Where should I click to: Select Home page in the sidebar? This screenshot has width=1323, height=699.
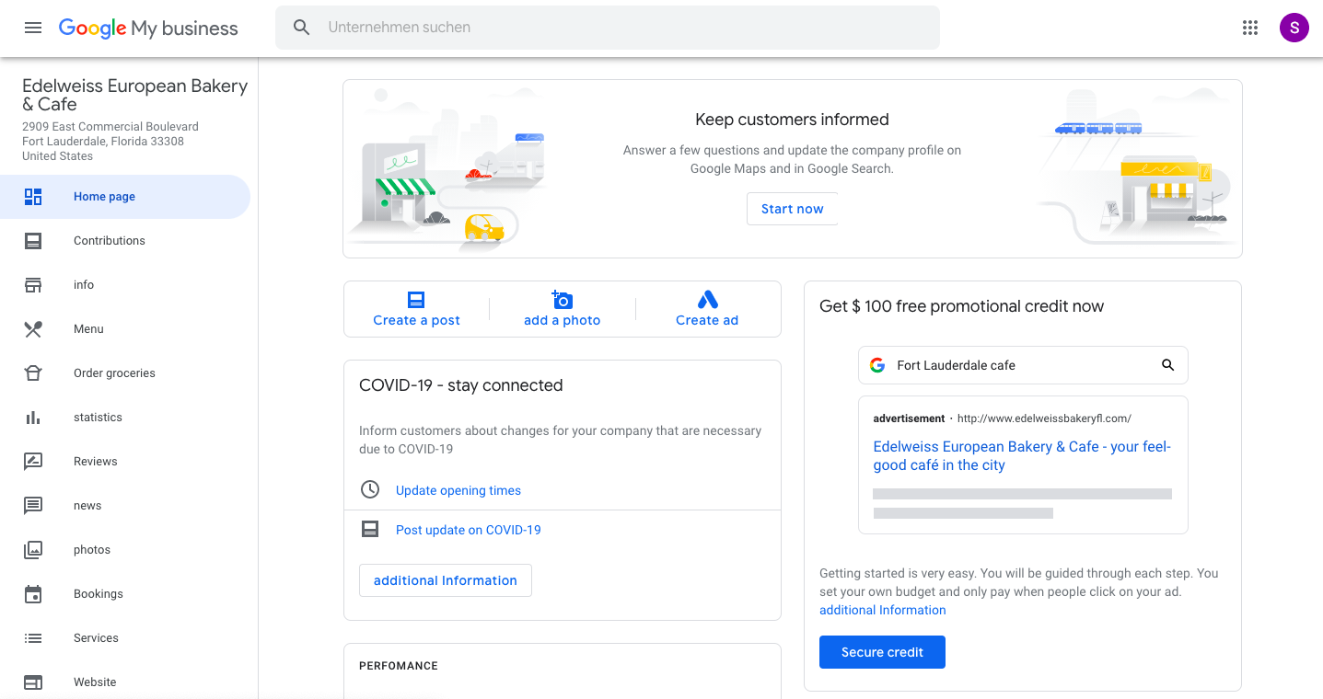pyautogui.click(x=104, y=197)
